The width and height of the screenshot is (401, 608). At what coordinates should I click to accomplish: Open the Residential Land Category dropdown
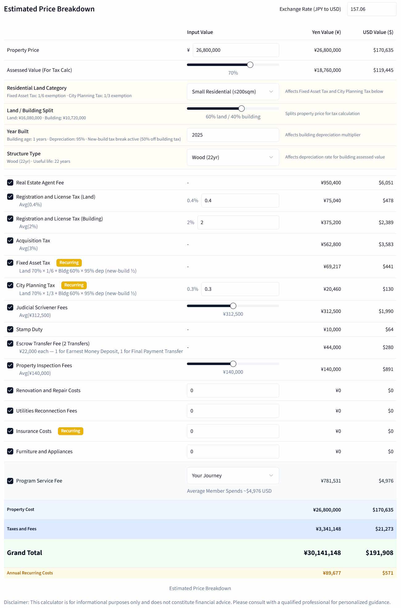(233, 92)
